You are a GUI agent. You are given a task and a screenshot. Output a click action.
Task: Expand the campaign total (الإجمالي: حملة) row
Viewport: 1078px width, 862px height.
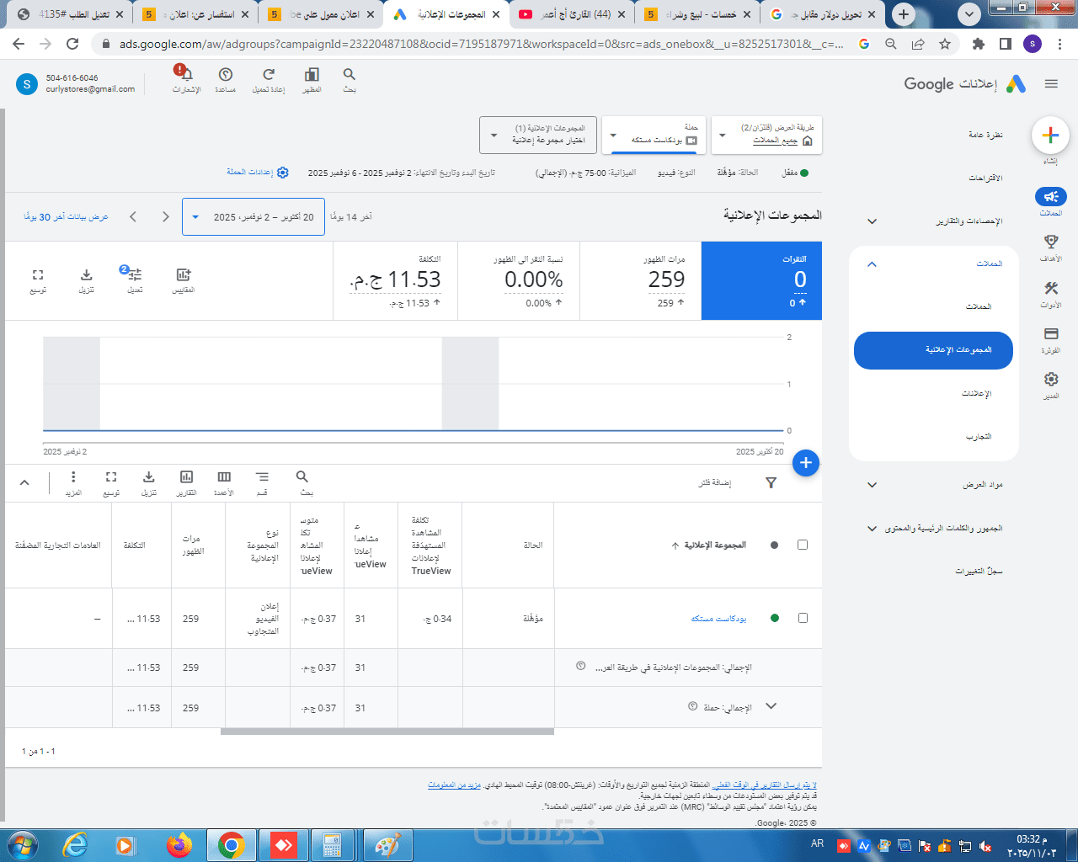771,707
